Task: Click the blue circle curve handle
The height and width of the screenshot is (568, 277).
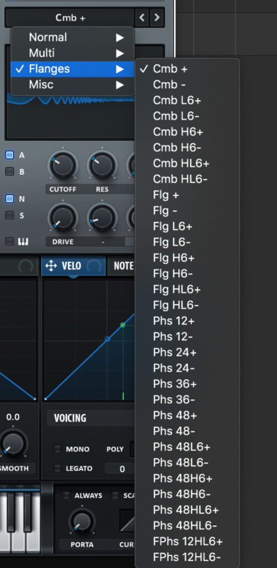Action: click(107, 339)
